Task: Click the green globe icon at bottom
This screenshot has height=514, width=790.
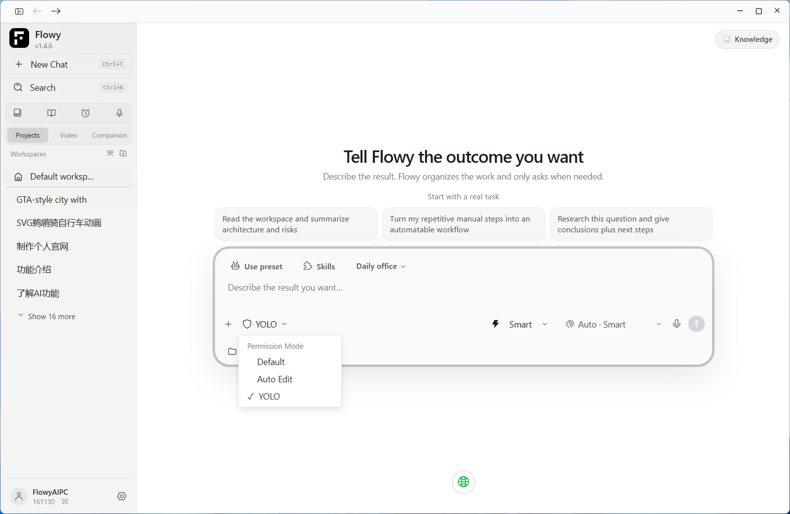Action: pyautogui.click(x=464, y=482)
